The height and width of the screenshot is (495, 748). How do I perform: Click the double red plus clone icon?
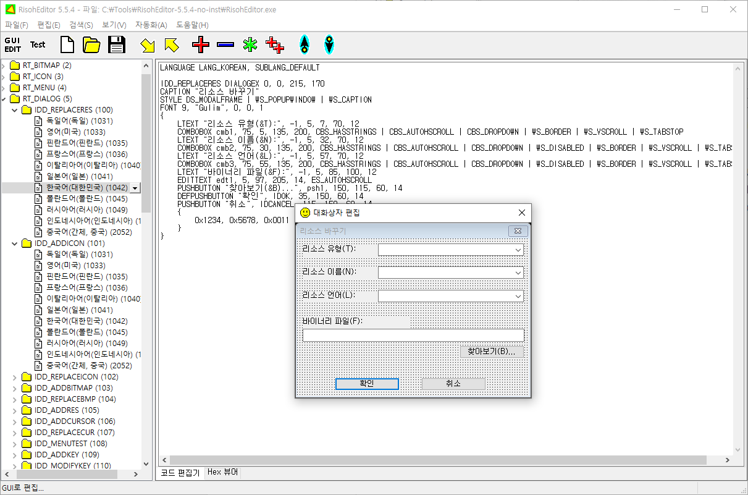[275, 44]
